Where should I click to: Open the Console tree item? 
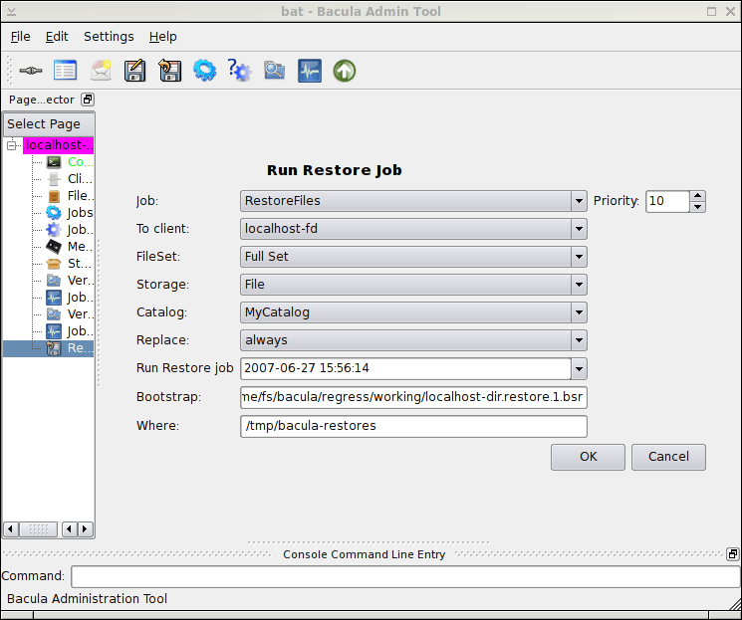[70, 162]
